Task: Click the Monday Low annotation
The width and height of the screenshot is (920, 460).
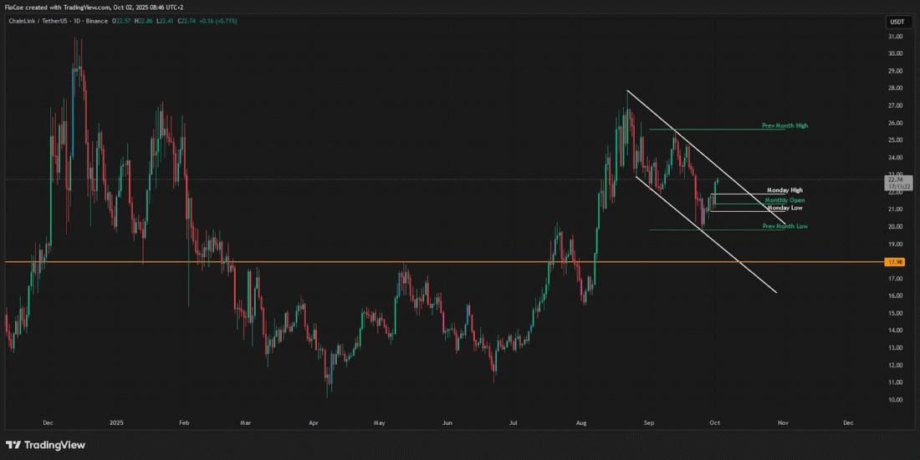Action: click(x=785, y=208)
